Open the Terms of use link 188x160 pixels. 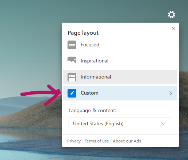click(x=97, y=141)
